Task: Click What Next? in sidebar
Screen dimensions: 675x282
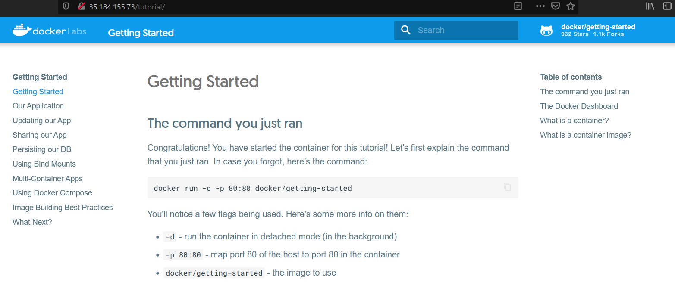Action: (32, 222)
